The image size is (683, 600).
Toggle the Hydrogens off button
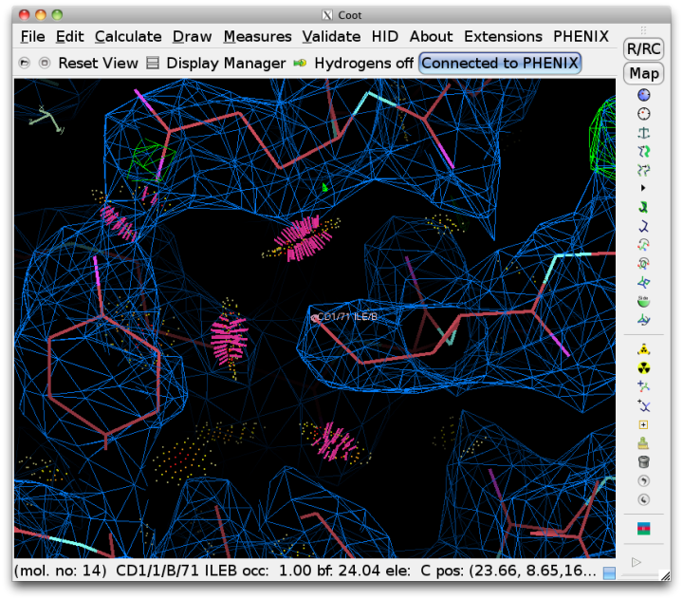[353, 63]
